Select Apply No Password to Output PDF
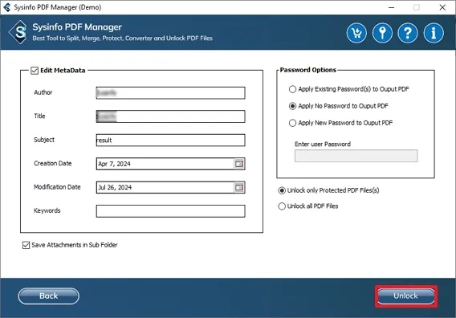The height and width of the screenshot is (318, 456). coord(292,106)
